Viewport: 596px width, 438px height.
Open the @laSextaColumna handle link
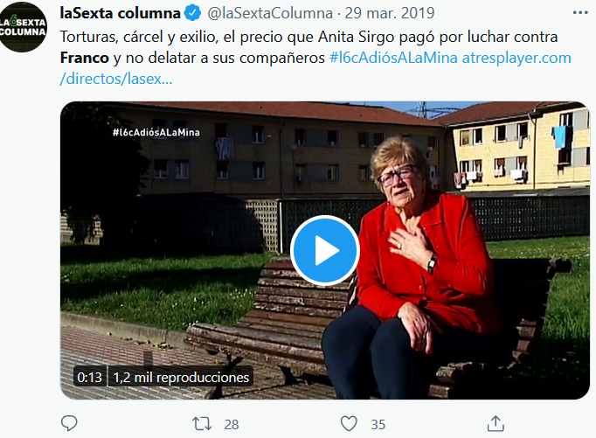[270, 13]
